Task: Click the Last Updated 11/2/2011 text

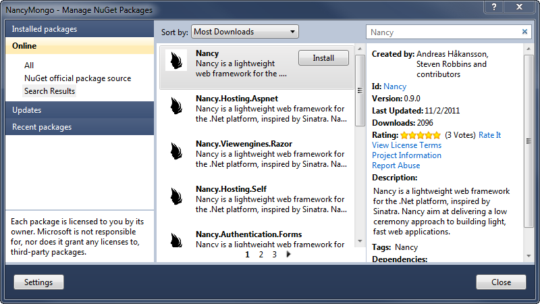Action: click(x=416, y=111)
